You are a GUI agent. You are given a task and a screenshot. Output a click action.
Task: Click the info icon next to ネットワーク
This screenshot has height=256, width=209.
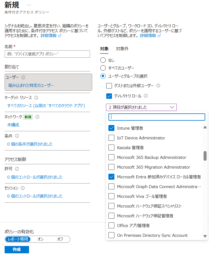click(37, 117)
